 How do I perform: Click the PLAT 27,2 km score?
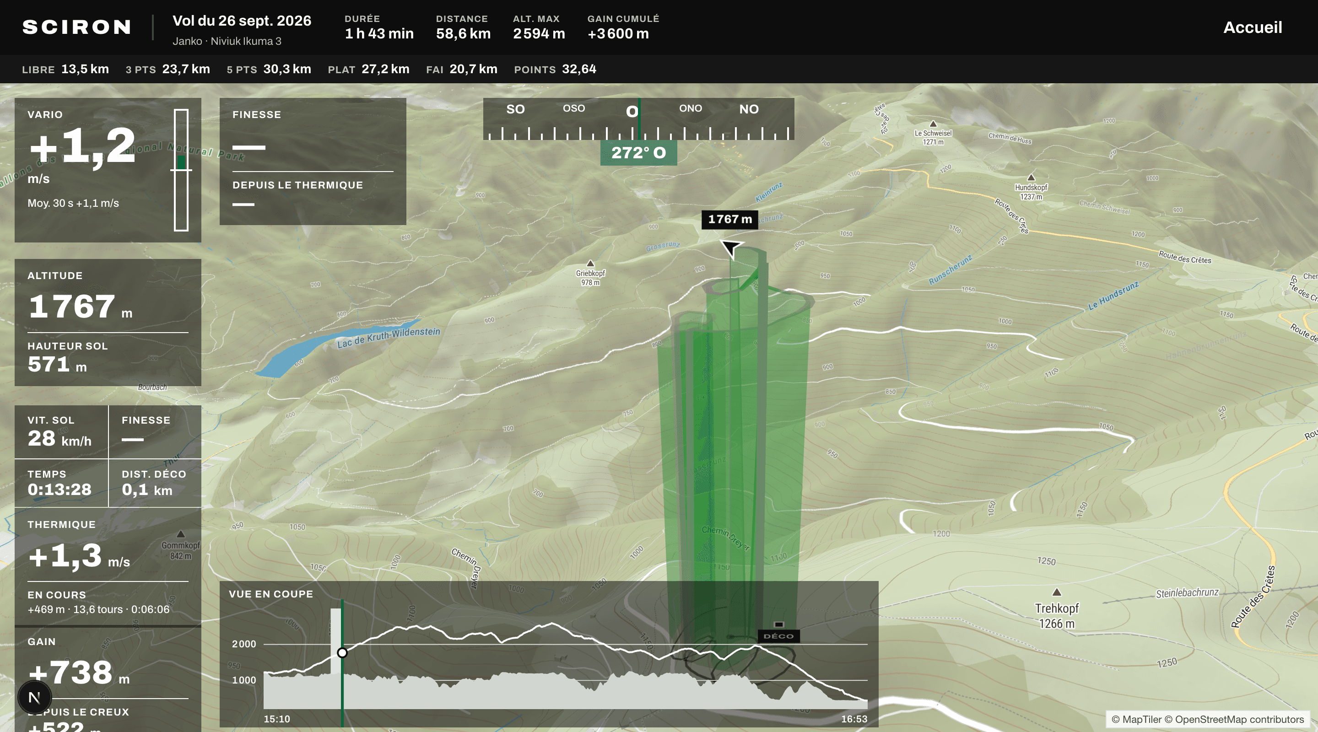pos(368,69)
